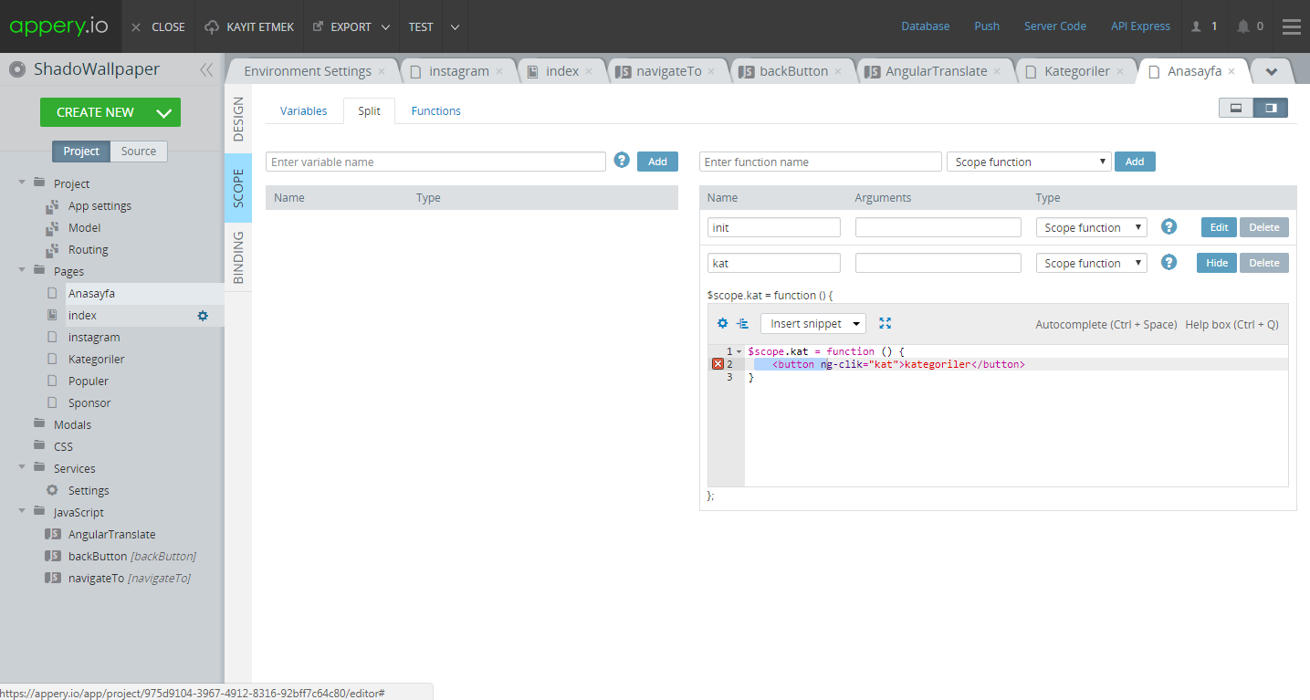
Task: Edit the init function
Action: (1219, 227)
